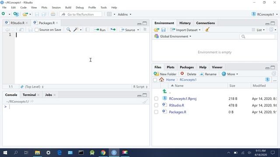Open Chrome from the taskbar
Screen dimensions: 280x157
[x=103, y=153]
